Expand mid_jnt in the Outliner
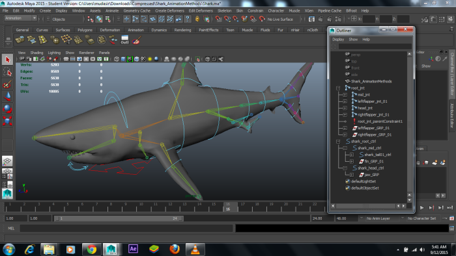 pyautogui.click(x=345, y=95)
